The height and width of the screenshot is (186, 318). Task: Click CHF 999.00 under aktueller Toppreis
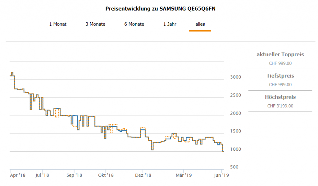coord(280,63)
